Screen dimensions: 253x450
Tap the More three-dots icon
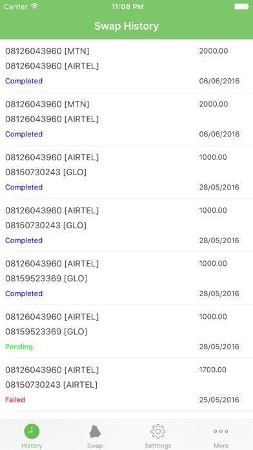click(221, 431)
